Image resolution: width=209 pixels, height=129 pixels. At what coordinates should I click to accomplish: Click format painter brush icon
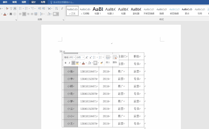(x=102, y=63)
